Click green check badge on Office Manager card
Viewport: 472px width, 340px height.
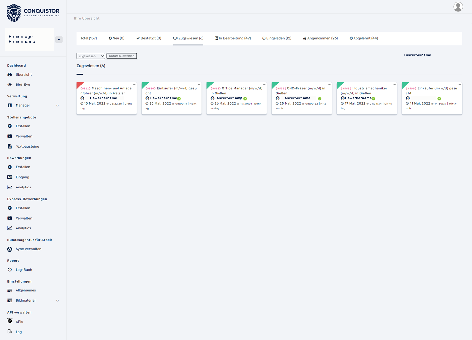coord(245,99)
